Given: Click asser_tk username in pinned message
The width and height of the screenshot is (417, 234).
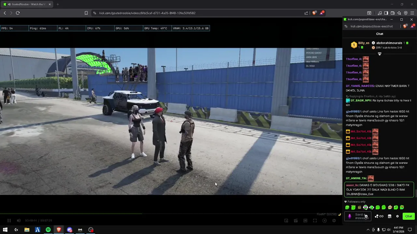Looking at the screenshot, I should point(352,185).
